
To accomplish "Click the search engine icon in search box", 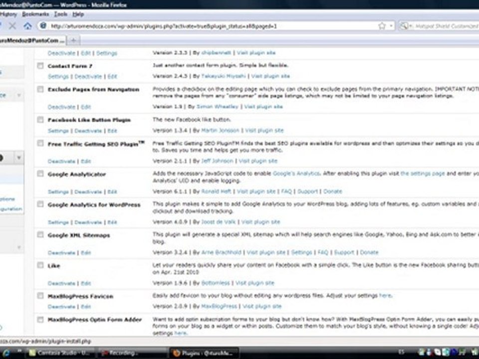I will tap(404, 26).
